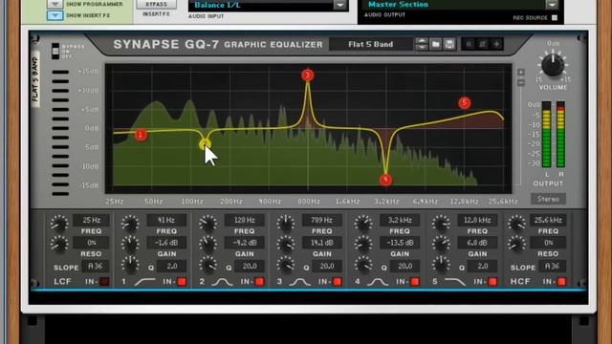Click the Flat 5 Band tape label

pos(35,78)
